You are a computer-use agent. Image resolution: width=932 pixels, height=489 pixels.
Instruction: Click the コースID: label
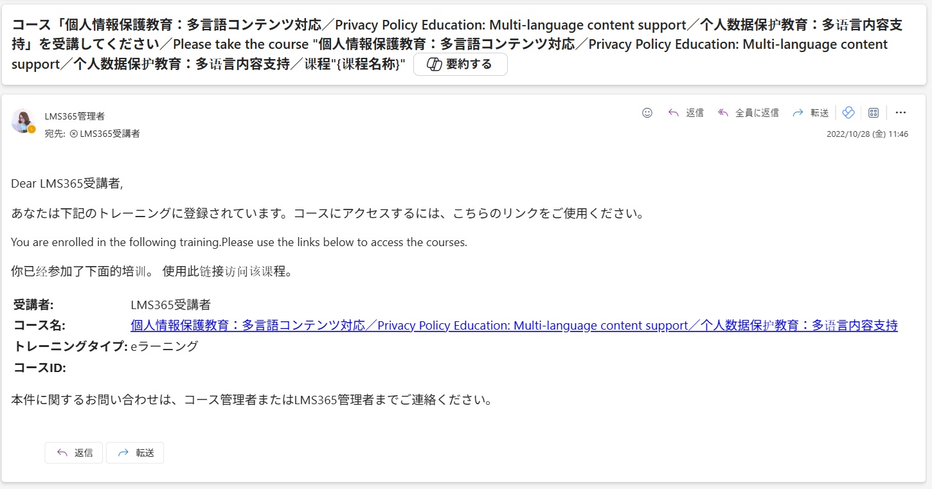pyautogui.click(x=40, y=368)
